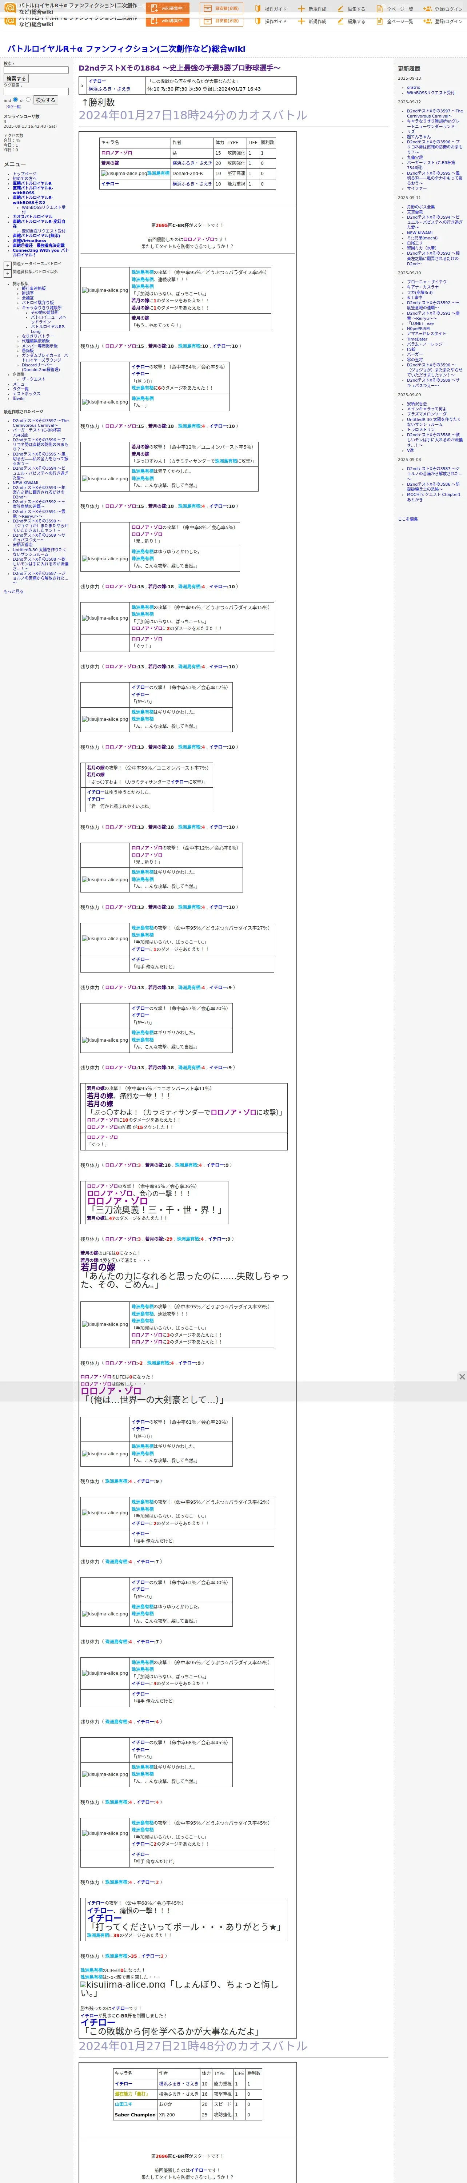The height and width of the screenshot is (2183, 467).
Task: Open 代理編集依頼板 link
Action: pos(36,341)
